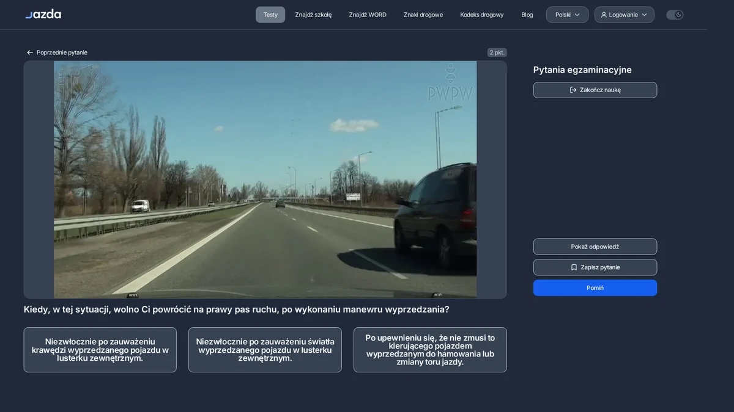Image resolution: width=734 pixels, height=412 pixels.
Task: Skip question with the Pomiń button
Action: 595,288
